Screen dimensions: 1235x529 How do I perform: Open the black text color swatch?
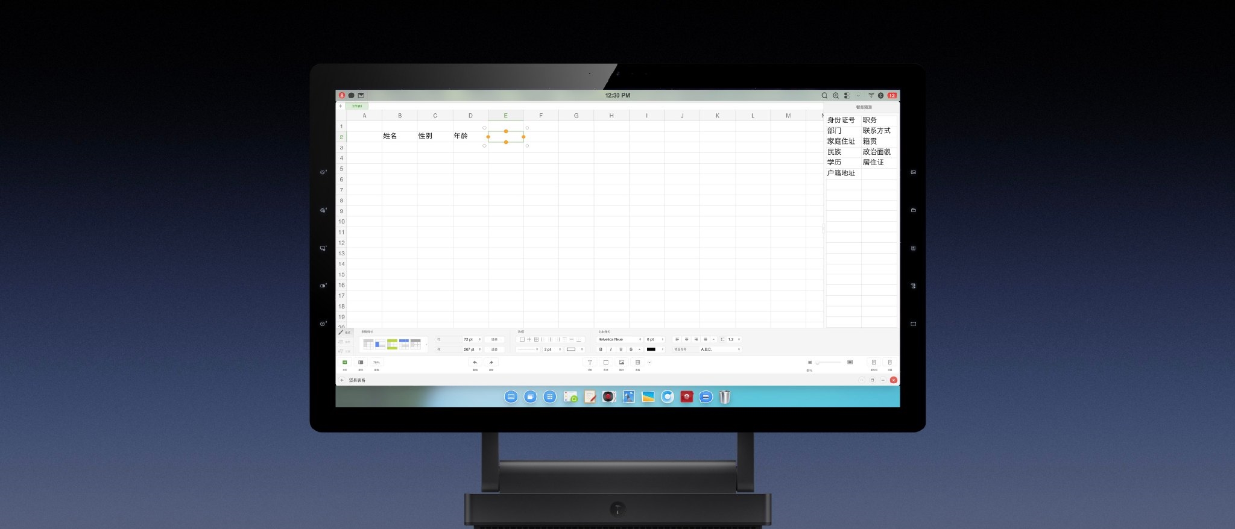[x=655, y=349]
